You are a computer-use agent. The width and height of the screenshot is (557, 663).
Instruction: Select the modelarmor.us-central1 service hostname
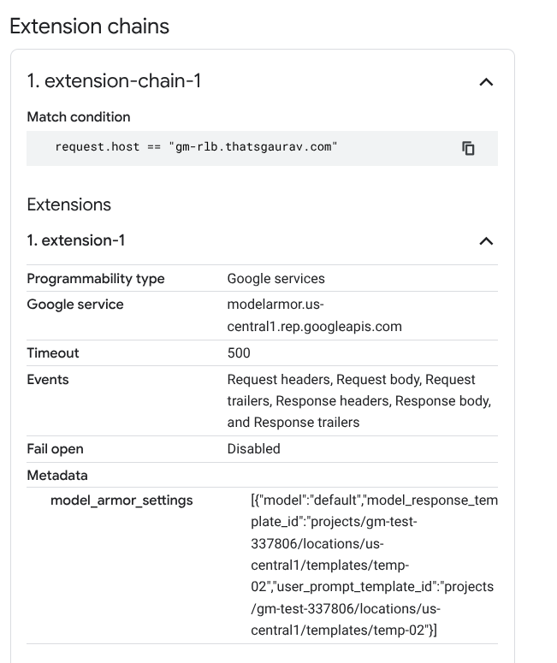pyautogui.click(x=314, y=316)
